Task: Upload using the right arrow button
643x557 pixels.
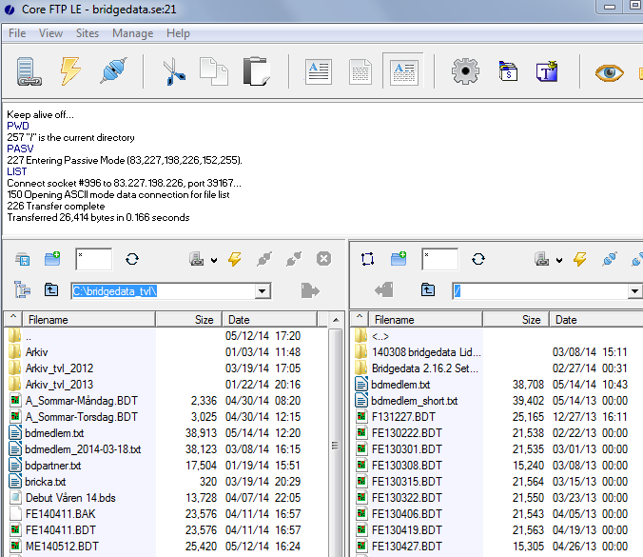Action: (x=310, y=290)
